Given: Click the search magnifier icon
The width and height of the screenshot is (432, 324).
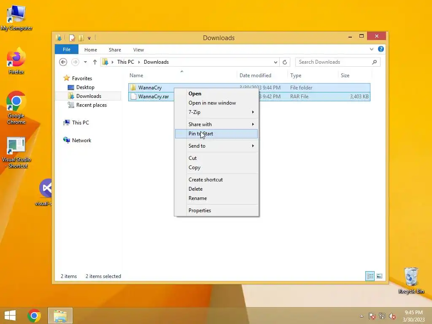Looking at the screenshot, I should (x=375, y=62).
